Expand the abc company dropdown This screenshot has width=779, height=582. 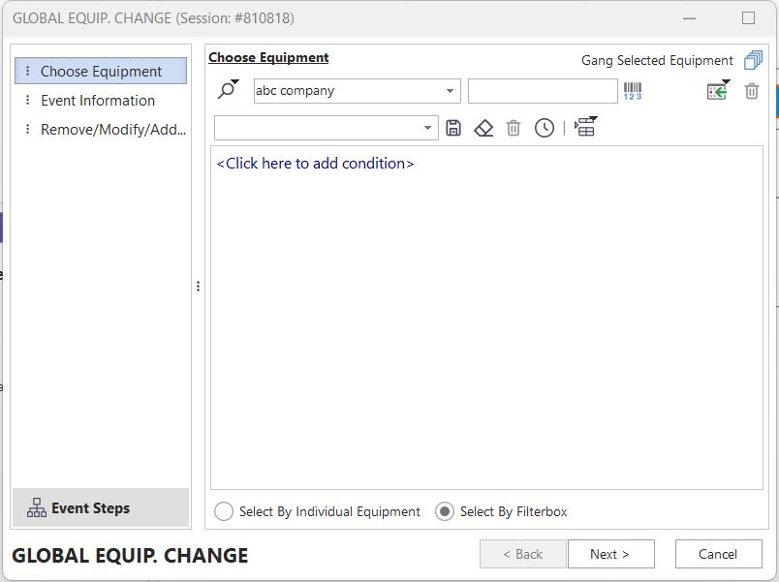pos(450,91)
